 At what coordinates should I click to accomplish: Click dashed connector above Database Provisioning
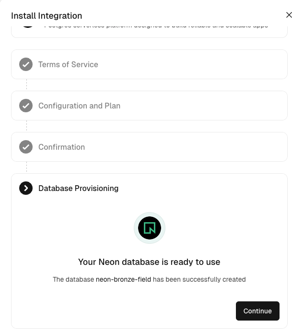[x=27, y=167]
